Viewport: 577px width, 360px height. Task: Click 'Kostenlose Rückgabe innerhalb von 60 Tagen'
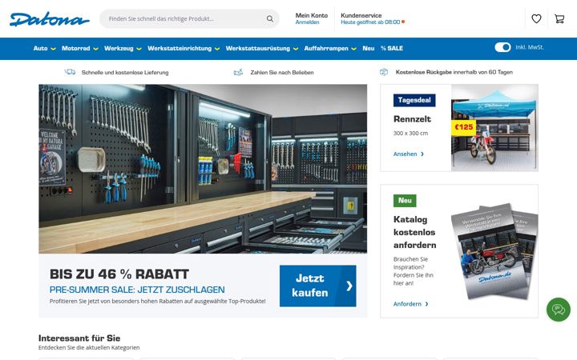[454, 72]
